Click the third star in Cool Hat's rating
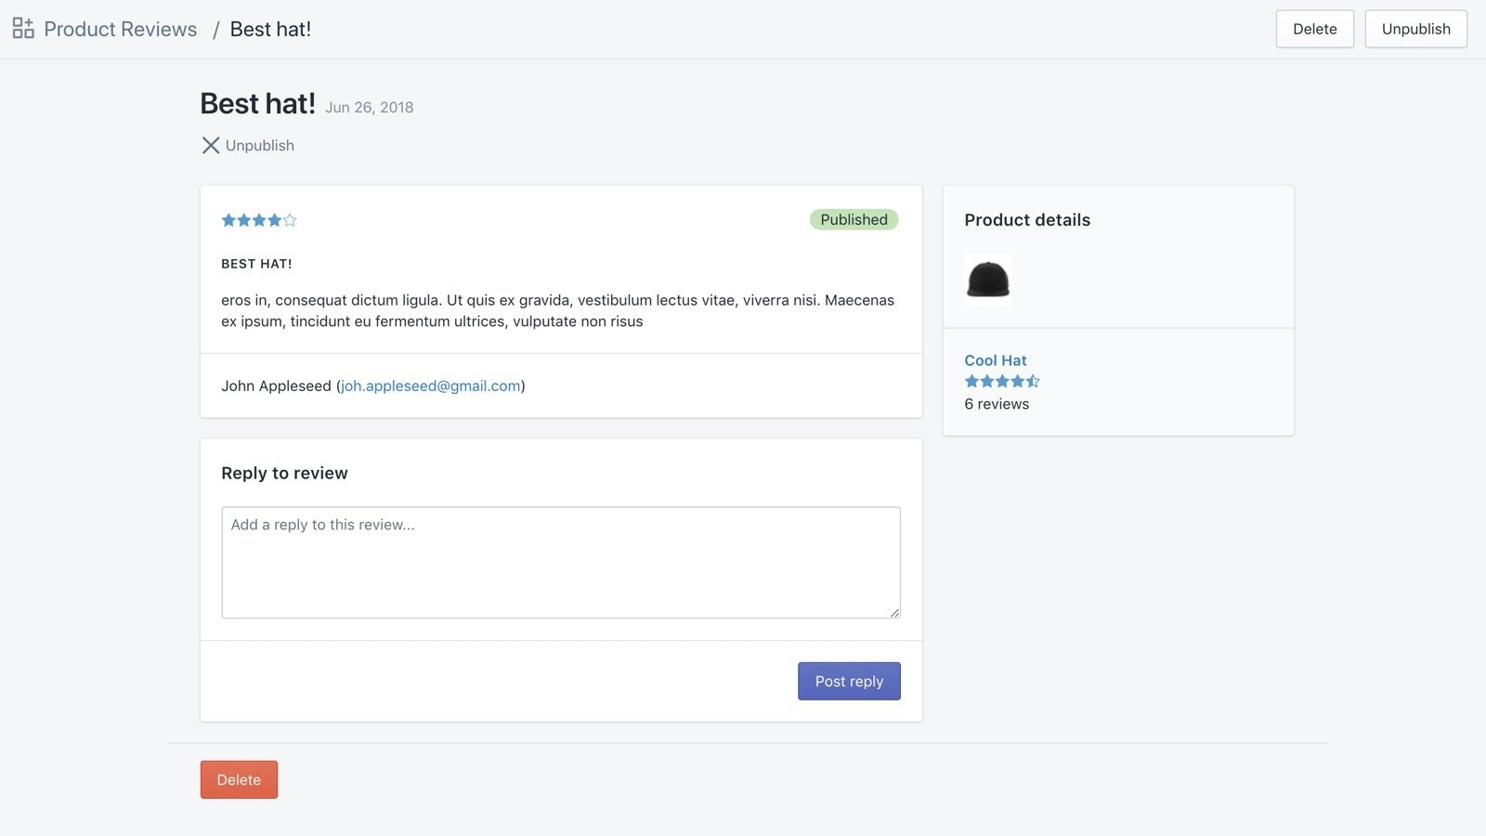Viewport: 1486px width, 836px height. [x=1002, y=381]
